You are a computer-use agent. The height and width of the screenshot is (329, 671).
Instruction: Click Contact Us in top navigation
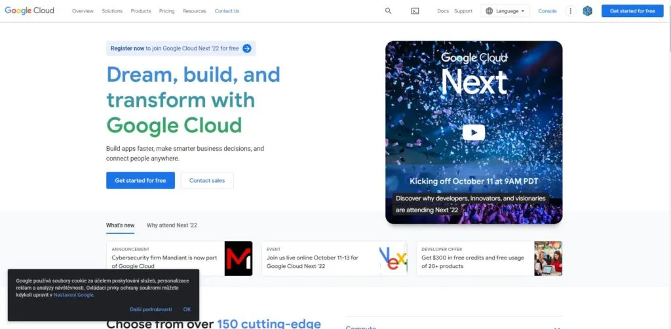pyautogui.click(x=227, y=11)
